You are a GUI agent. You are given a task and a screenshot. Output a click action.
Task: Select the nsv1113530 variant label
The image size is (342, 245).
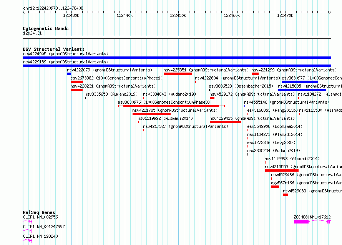coord(320,110)
